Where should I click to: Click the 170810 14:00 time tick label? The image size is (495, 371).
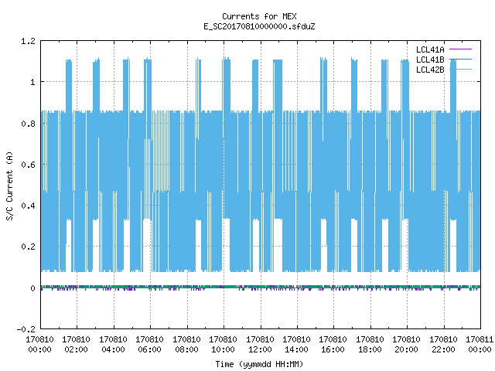coord(296,345)
